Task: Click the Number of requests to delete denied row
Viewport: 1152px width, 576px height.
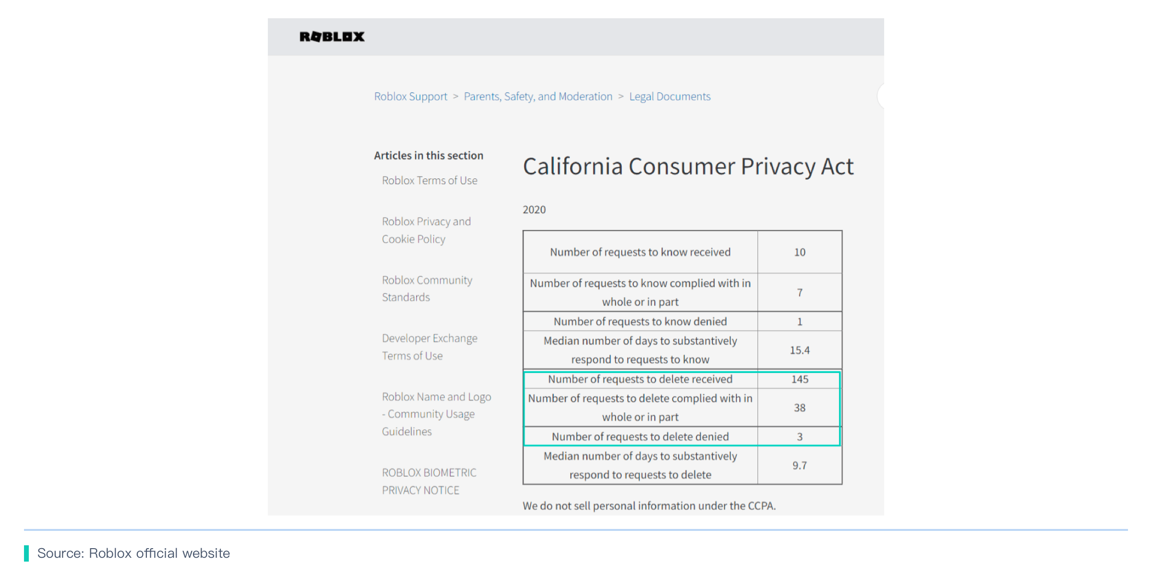Action: point(682,436)
